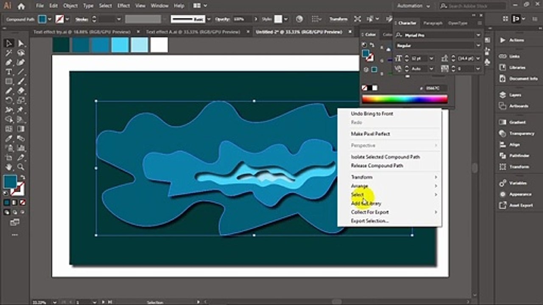
Task: Select the Selection tool (black arrow)
Action: click(x=8, y=44)
